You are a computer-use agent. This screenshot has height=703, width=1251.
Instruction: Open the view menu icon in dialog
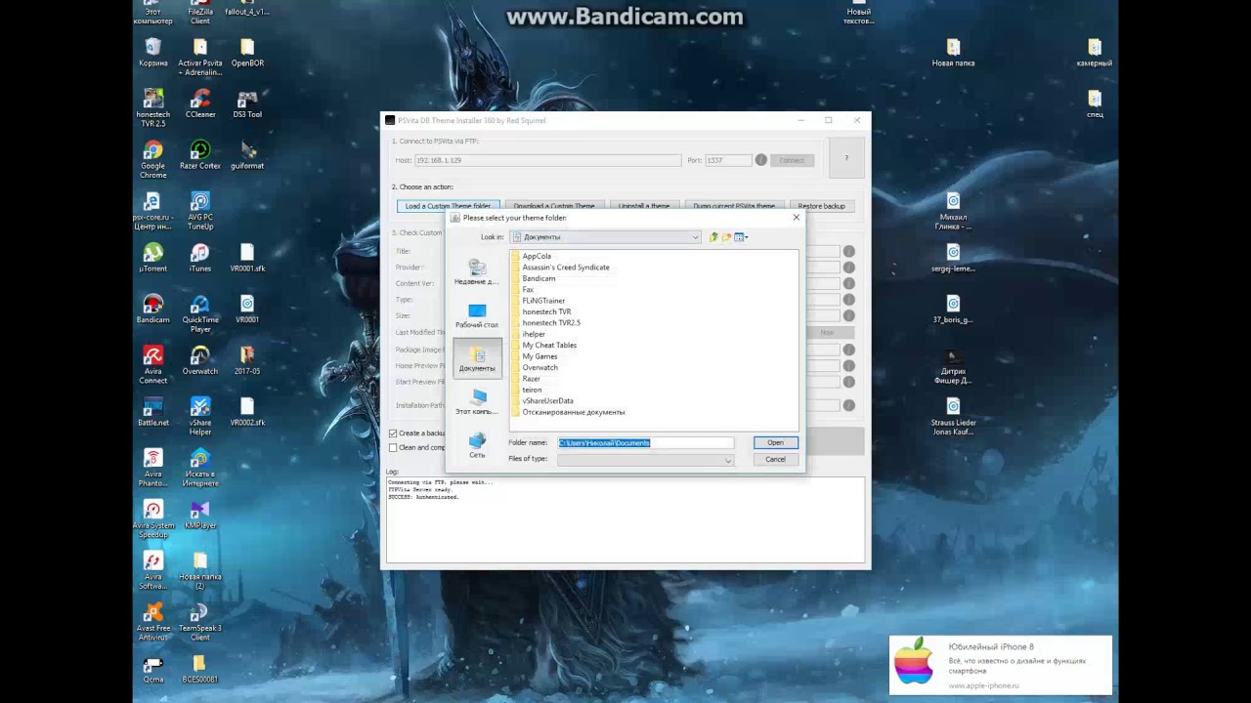click(x=741, y=237)
